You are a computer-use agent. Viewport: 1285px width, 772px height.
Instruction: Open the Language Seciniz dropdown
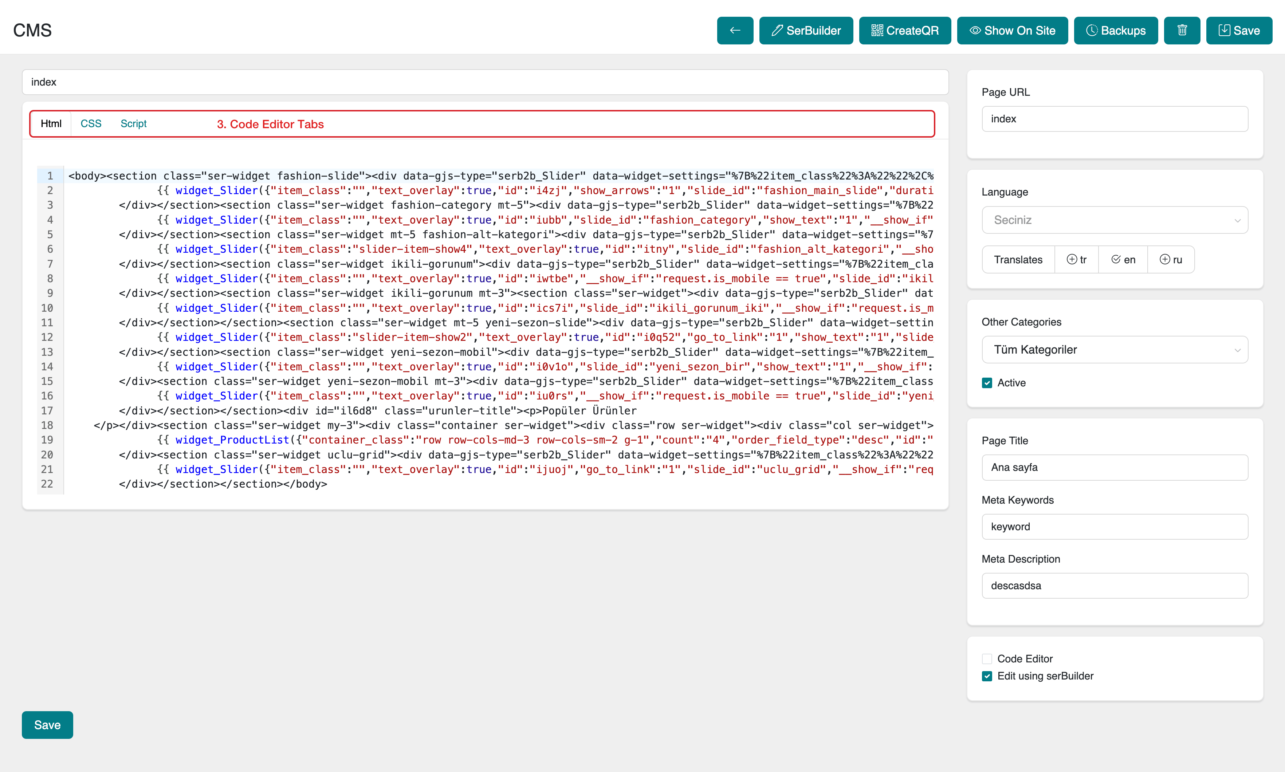tap(1115, 220)
